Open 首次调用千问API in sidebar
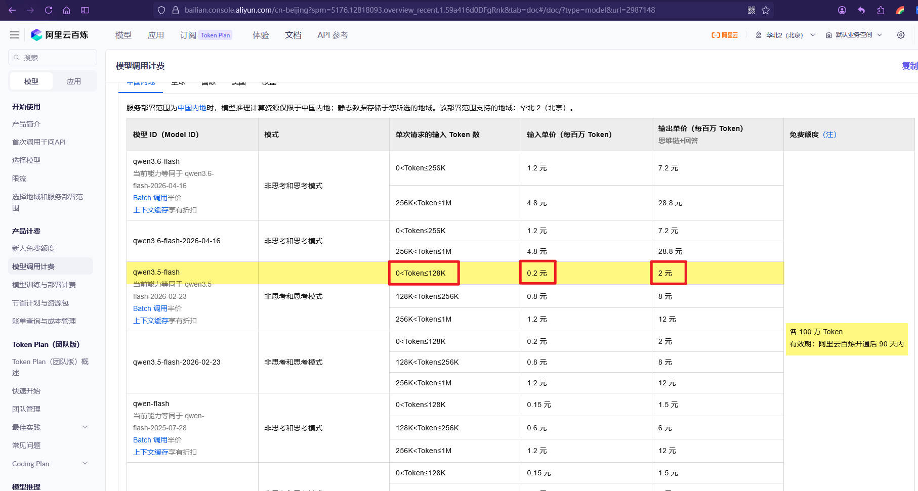 (x=39, y=142)
